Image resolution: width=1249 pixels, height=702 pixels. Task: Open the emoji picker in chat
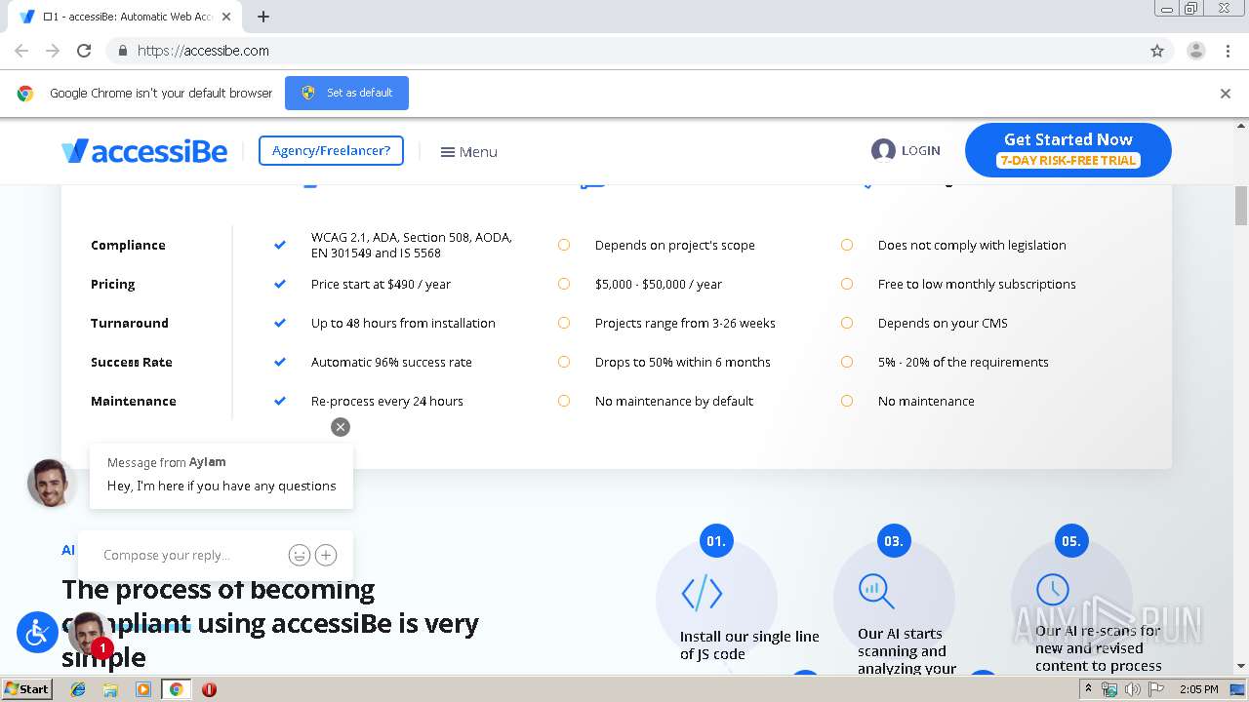click(299, 555)
